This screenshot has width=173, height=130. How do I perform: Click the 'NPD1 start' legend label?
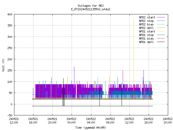pos(147,31)
